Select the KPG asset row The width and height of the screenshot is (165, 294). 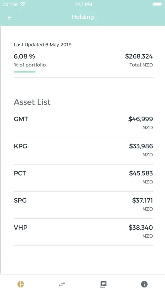[84, 151]
